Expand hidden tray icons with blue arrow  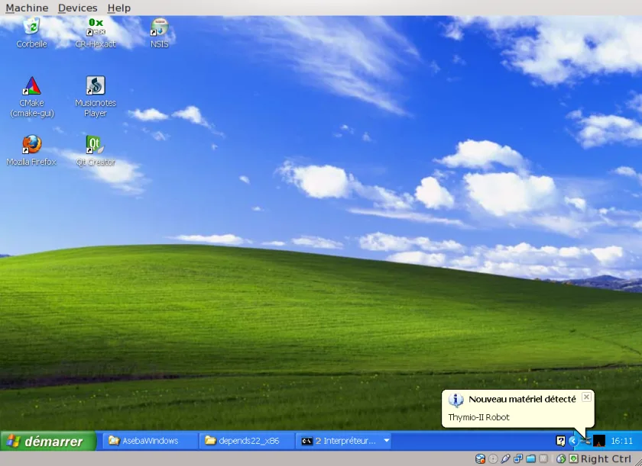573,441
